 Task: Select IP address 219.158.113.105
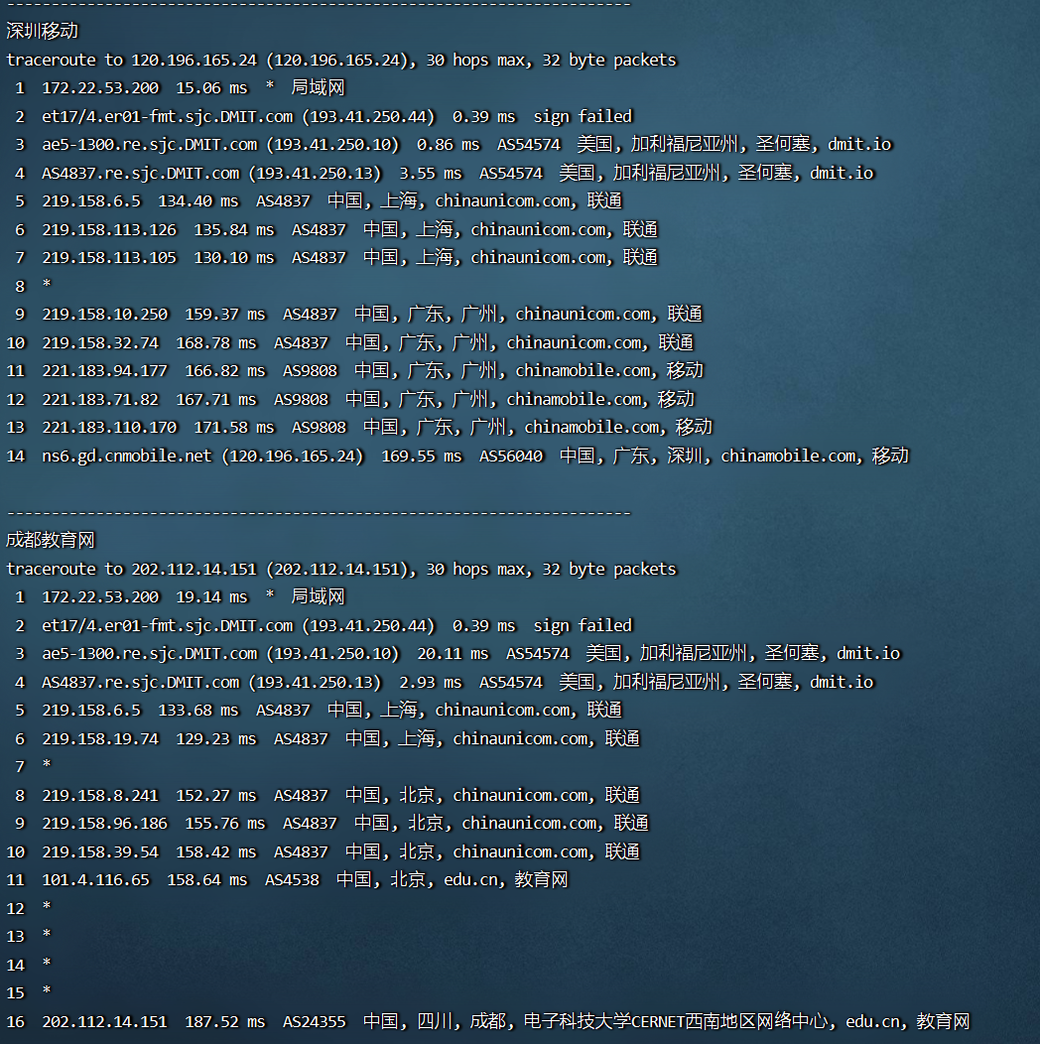pyautogui.click(x=109, y=257)
